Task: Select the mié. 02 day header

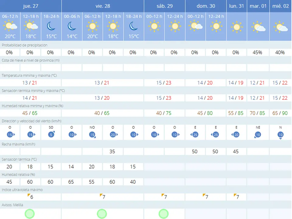Action: click(x=281, y=6)
